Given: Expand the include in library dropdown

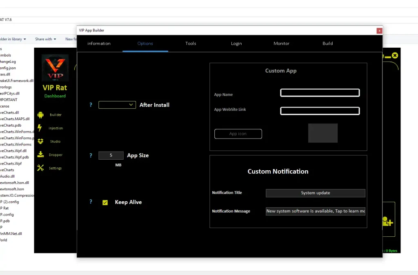Looking at the screenshot, I should click(x=13, y=39).
